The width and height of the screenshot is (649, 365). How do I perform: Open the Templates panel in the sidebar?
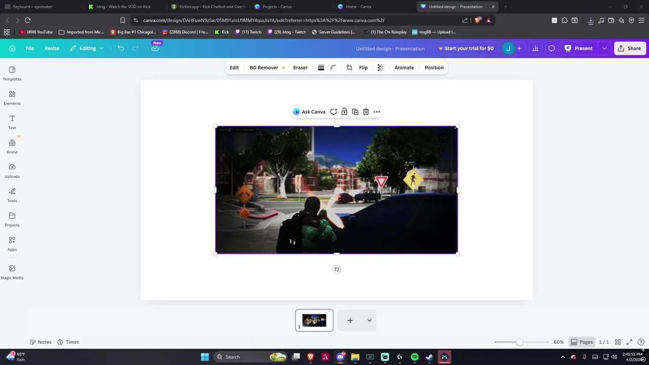tap(12, 74)
